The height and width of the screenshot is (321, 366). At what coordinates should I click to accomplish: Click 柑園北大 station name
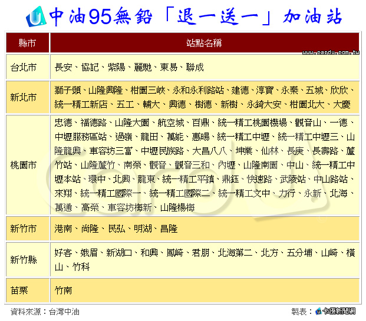tap(307, 104)
